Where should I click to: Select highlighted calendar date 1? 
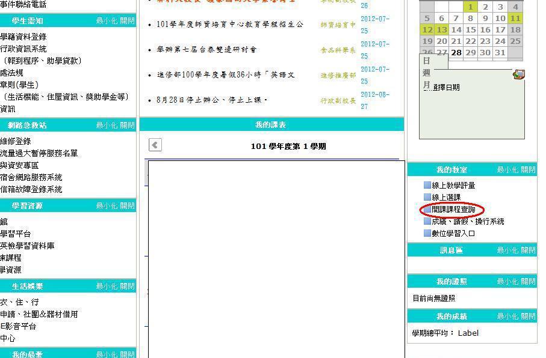click(470, 7)
